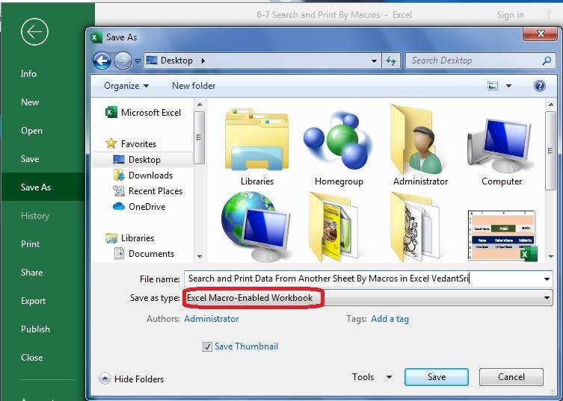Click the Backstage back arrow circle
Image resolution: width=563 pixels, height=401 pixels.
point(34,32)
